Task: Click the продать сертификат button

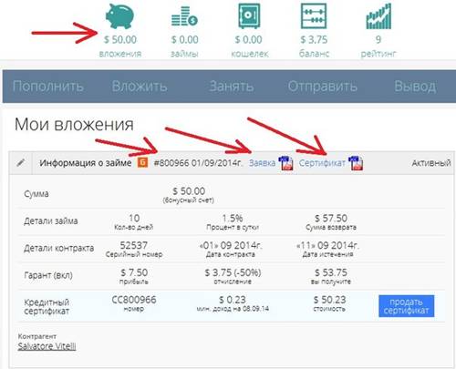Action: click(x=406, y=306)
